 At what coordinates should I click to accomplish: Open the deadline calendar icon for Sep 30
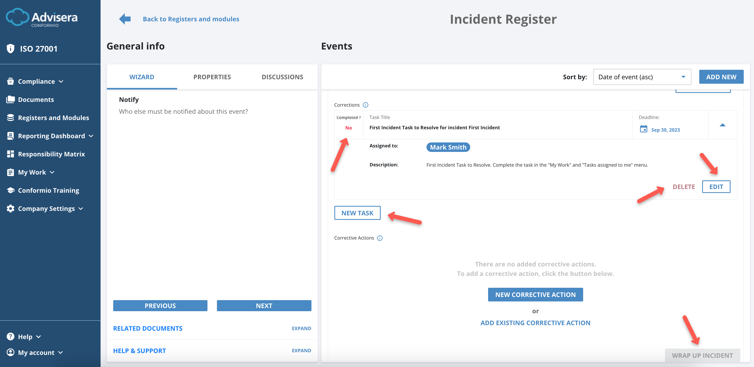(x=643, y=130)
